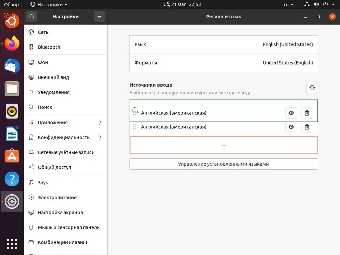340x255 pixels.
Task: Show applications grid in the dock
Action: (x=12, y=244)
